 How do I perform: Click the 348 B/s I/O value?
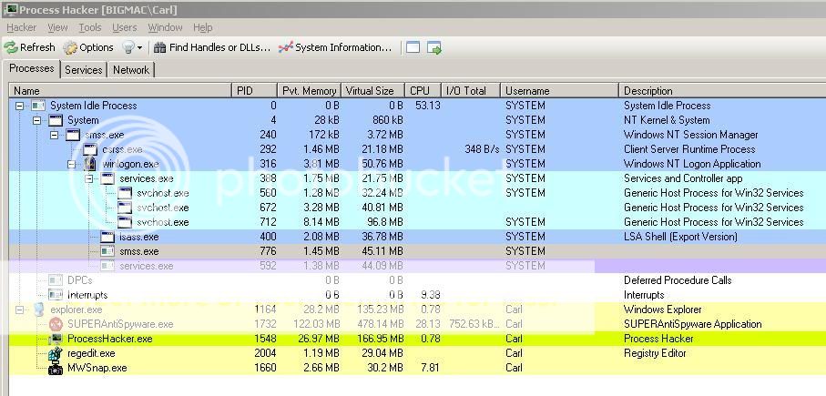pyautogui.click(x=482, y=149)
